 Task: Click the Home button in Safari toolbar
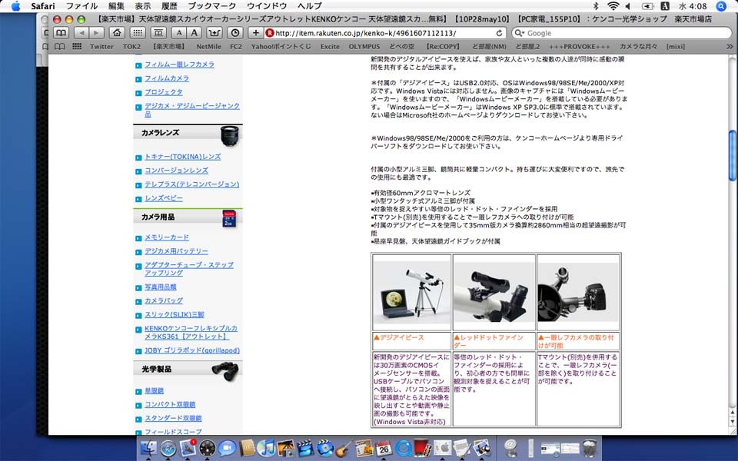pos(117,33)
